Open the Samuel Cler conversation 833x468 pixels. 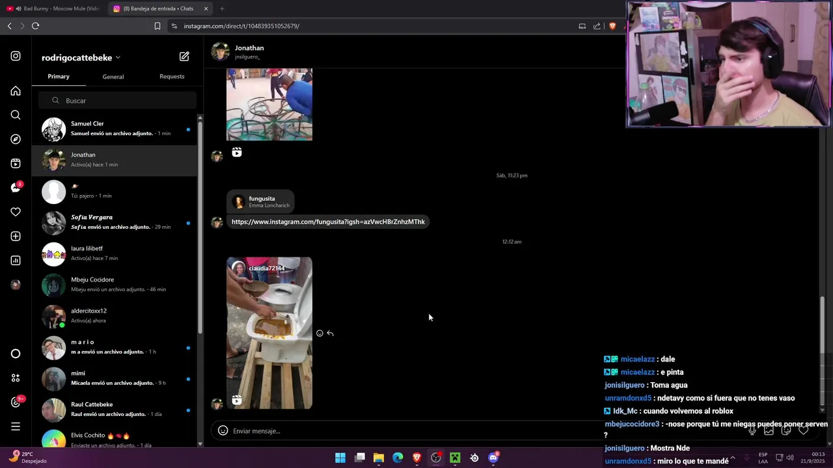point(116,129)
